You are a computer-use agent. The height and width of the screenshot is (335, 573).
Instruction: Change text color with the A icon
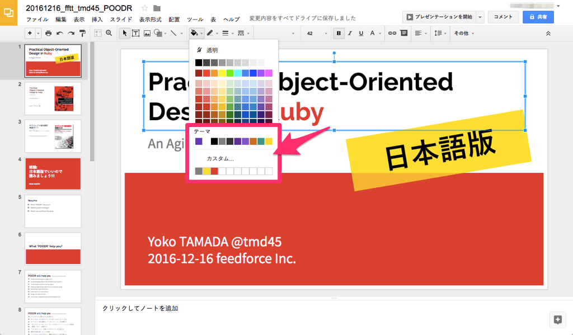pyautogui.click(x=372, y=33)
